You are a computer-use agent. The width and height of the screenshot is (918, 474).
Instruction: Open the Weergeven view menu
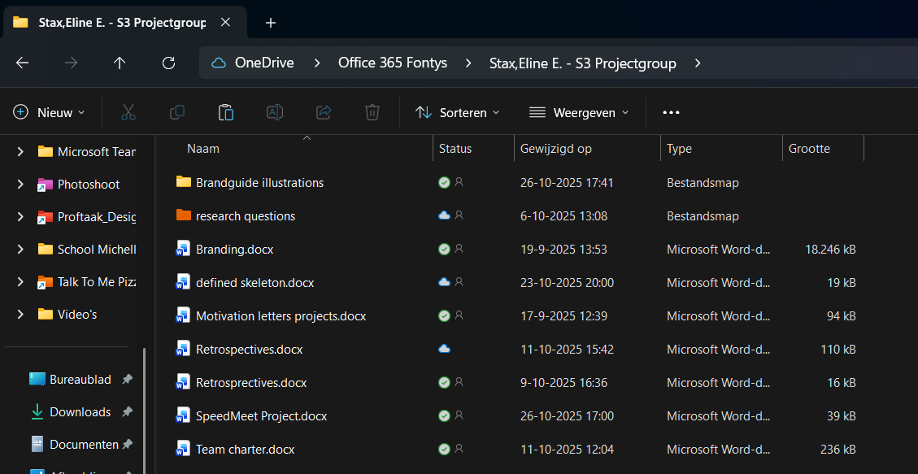[x=579, y=112]
